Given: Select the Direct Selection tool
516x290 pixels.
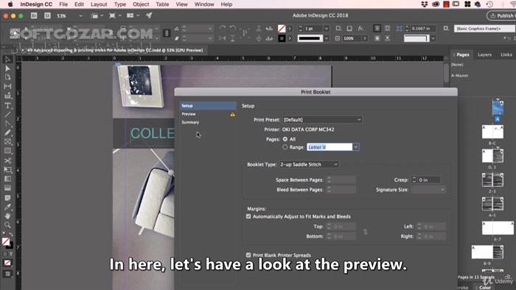Looking at the screenshot, I should (x=7, y=68).
